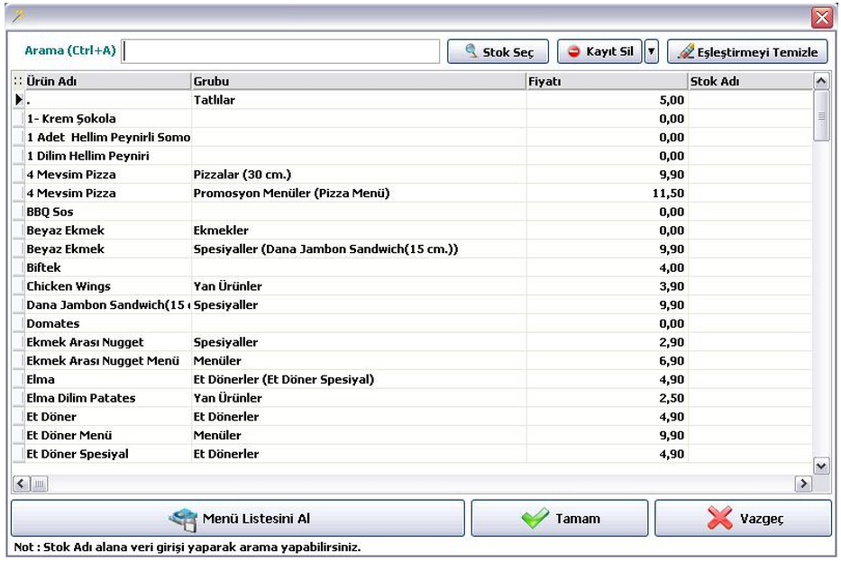This screenshot has height=561, width=841.
Task: Select the '1- Krem Şokola' row
Action: [x=413, y=119]
